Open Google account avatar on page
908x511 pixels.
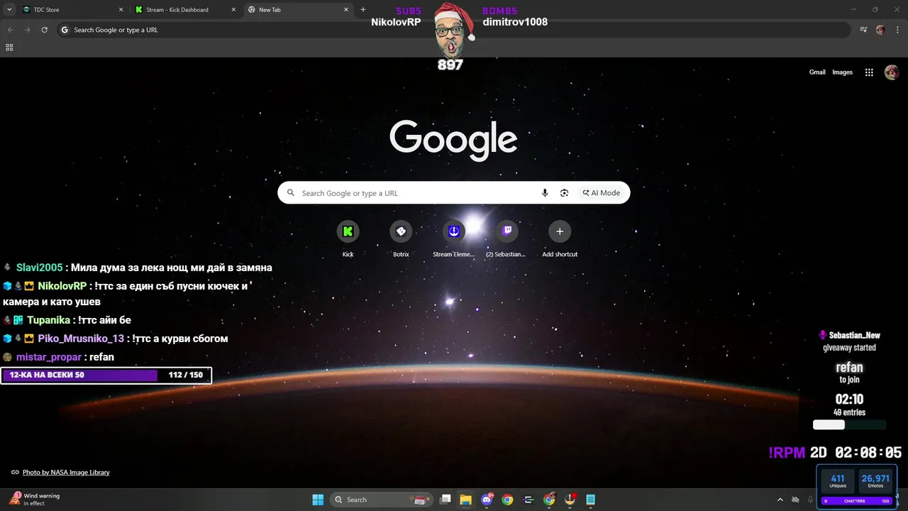892,72
